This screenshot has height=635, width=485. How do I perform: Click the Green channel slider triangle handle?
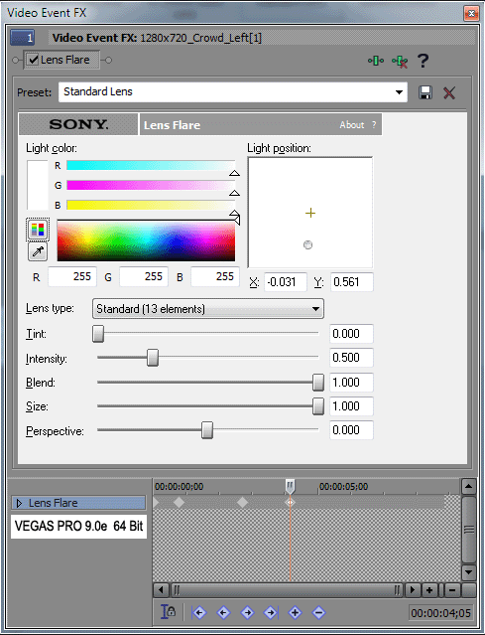click(234, 193)
